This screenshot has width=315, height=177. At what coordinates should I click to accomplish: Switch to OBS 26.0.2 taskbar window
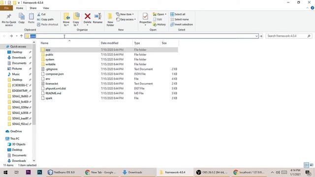point(212,172)
